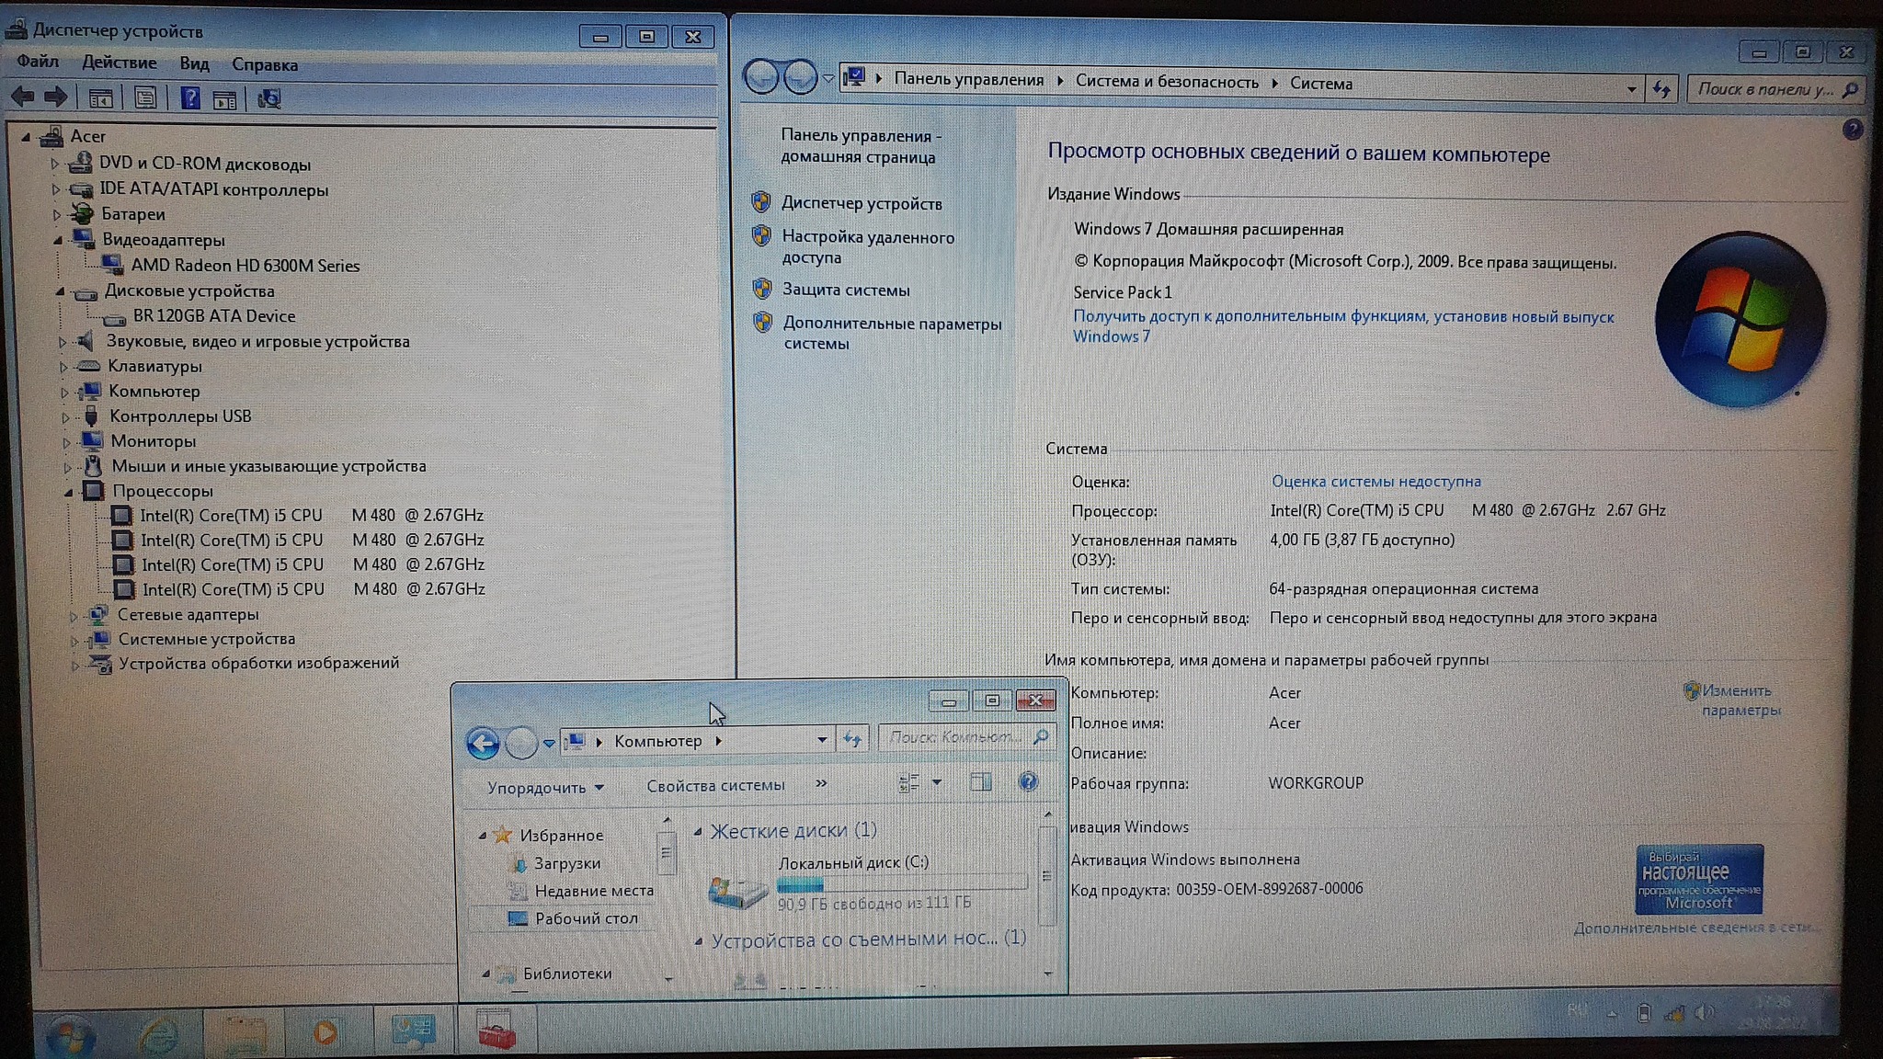Click the C: drive free space bar

point(901,884)
